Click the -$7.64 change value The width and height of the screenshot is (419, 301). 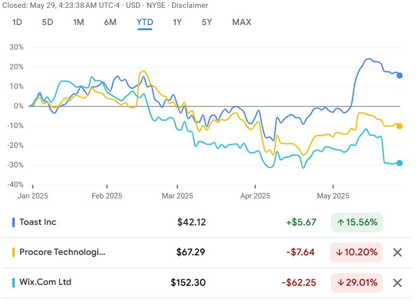click(x=301, y=252)
